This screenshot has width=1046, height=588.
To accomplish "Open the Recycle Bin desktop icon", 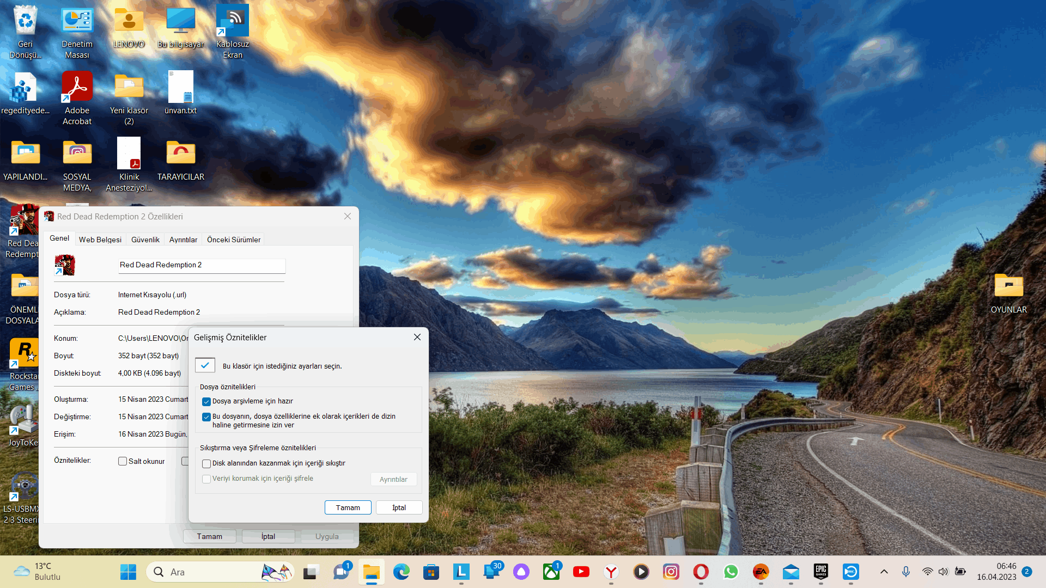I will click(x=26, y=32).
